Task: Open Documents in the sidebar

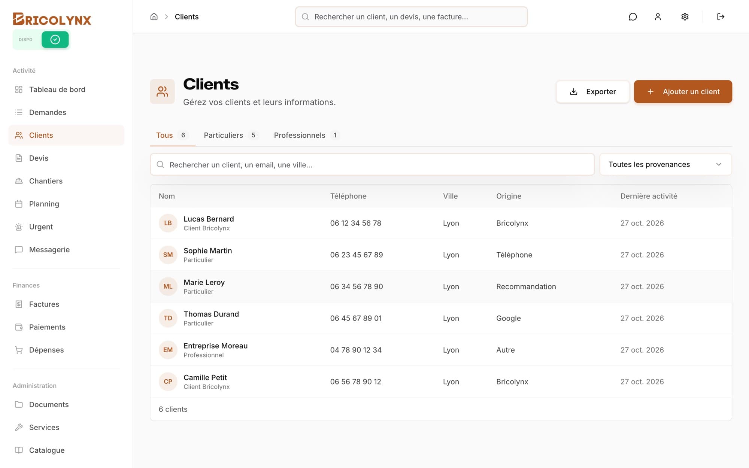Action: pos(66,404)
